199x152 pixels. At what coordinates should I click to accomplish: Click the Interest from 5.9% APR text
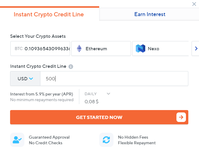pos(42,94)
